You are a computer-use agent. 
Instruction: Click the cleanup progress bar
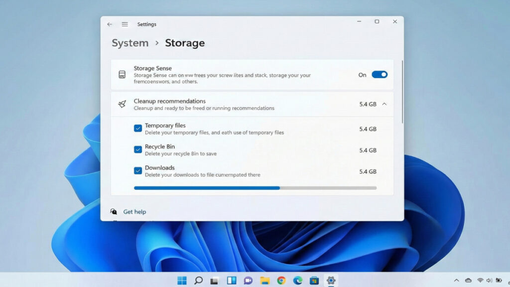[x=255, y=188]
